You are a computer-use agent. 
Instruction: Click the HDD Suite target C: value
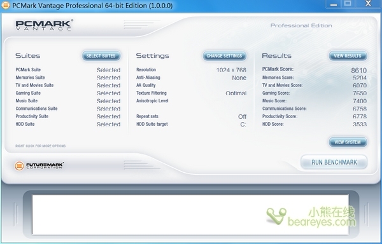click(x=243, y=125)
